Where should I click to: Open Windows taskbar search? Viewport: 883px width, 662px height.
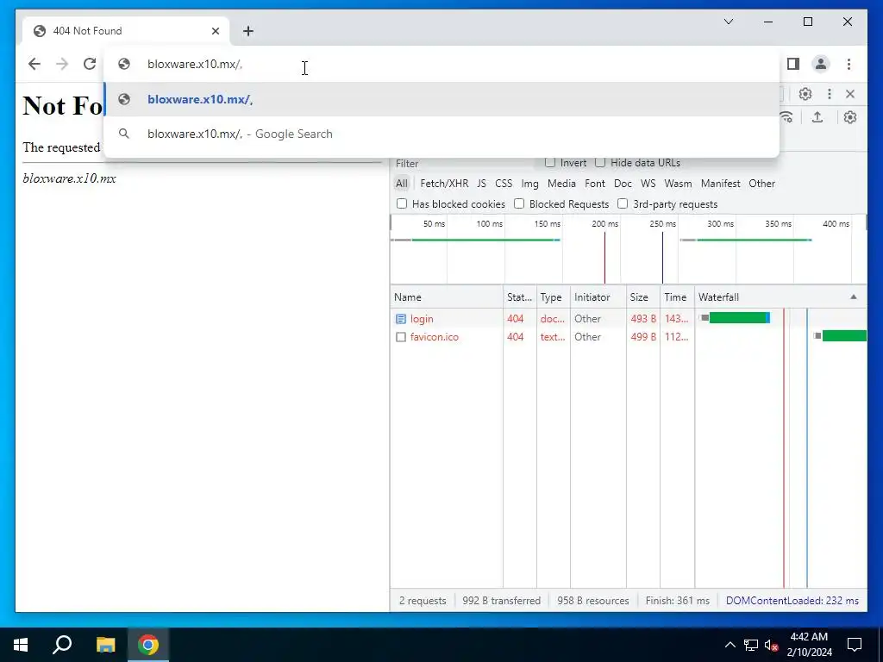pyautogui.click(x=62, y=645)
